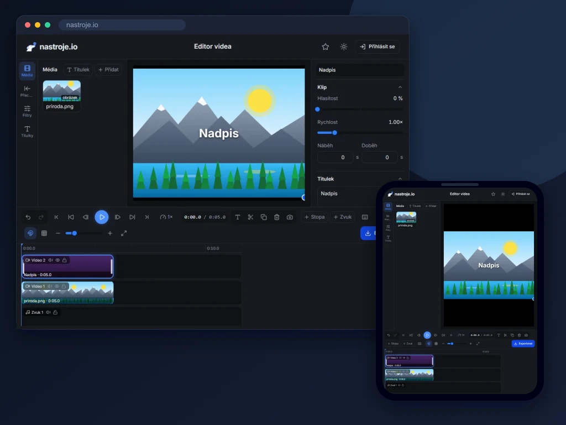This screenshot has width=566, height=425.
Task: Jump to timeline end in desktop editor
Action: coord(147,217)
